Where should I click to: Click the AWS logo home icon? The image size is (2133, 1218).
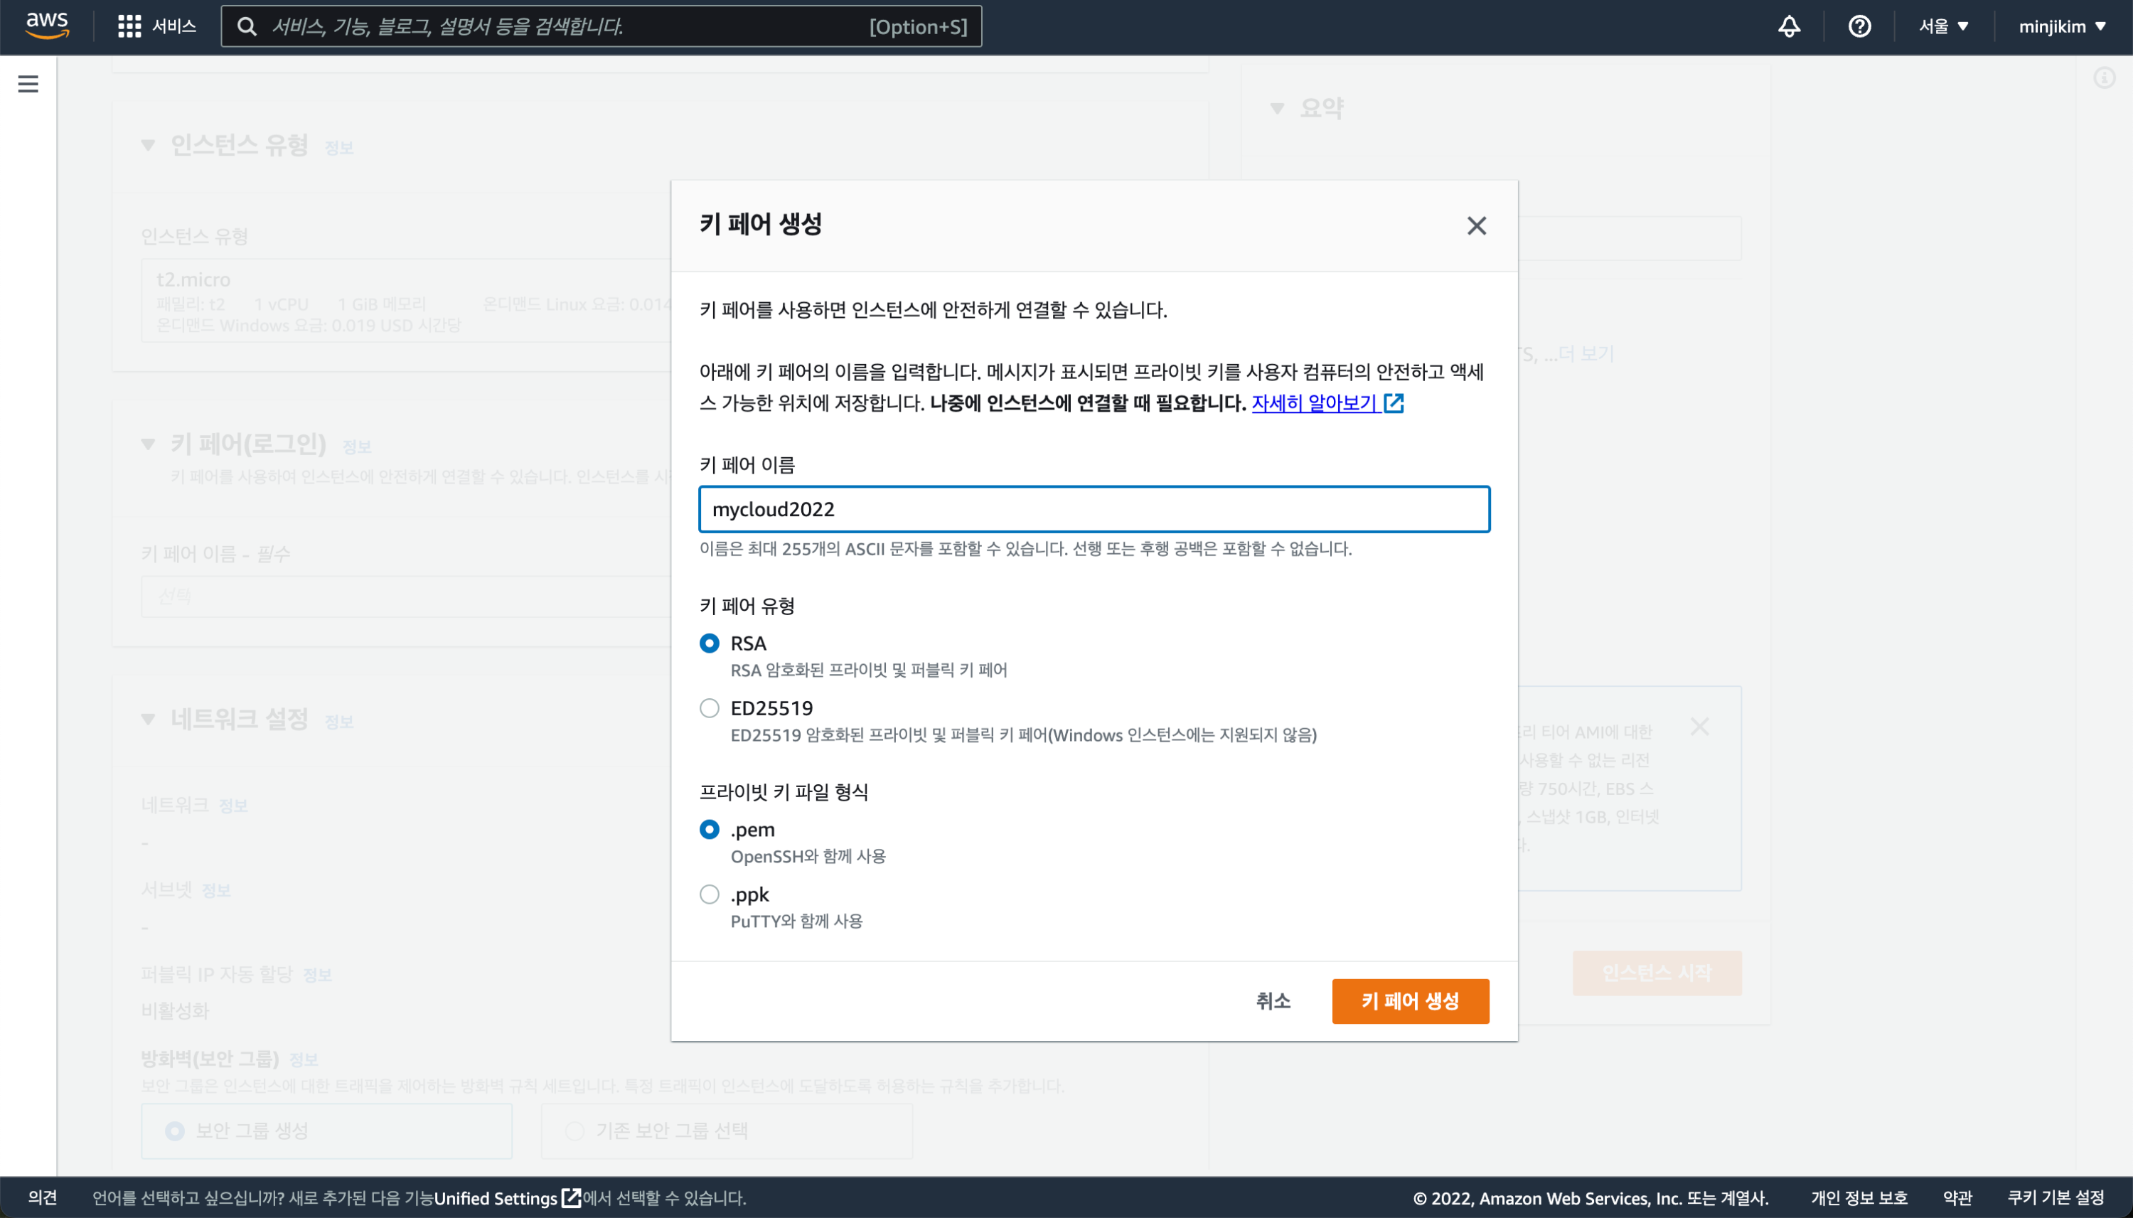pos(47,26)
